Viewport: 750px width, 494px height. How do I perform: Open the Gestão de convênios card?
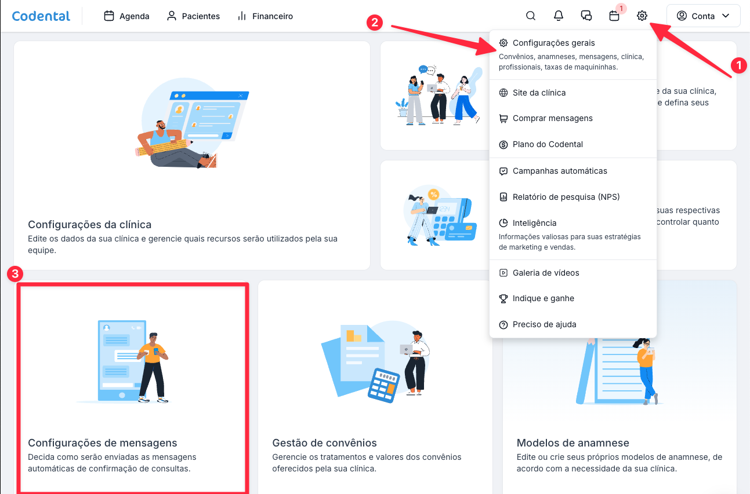[375, 388]
